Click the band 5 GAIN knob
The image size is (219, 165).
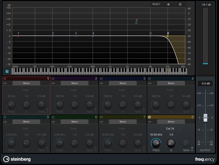tap(41, 143)
